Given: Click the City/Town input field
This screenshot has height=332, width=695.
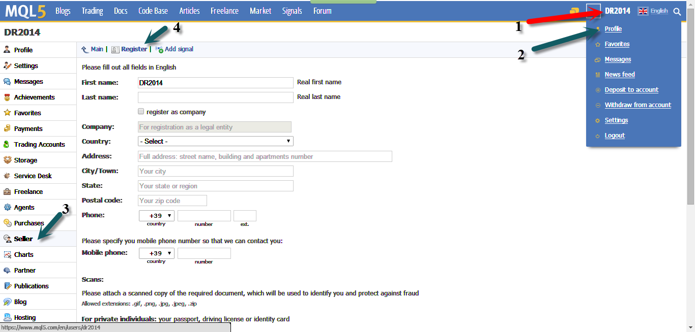Looking at the screenshot, I should click(x=216, y=171).
